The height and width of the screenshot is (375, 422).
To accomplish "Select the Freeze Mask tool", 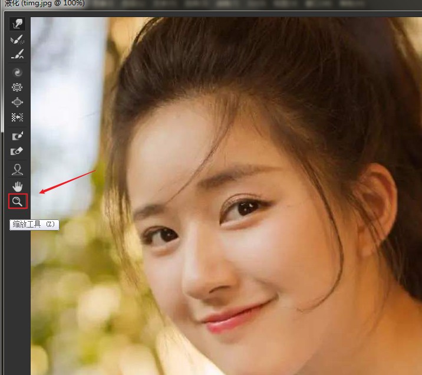I will [18, 136].
